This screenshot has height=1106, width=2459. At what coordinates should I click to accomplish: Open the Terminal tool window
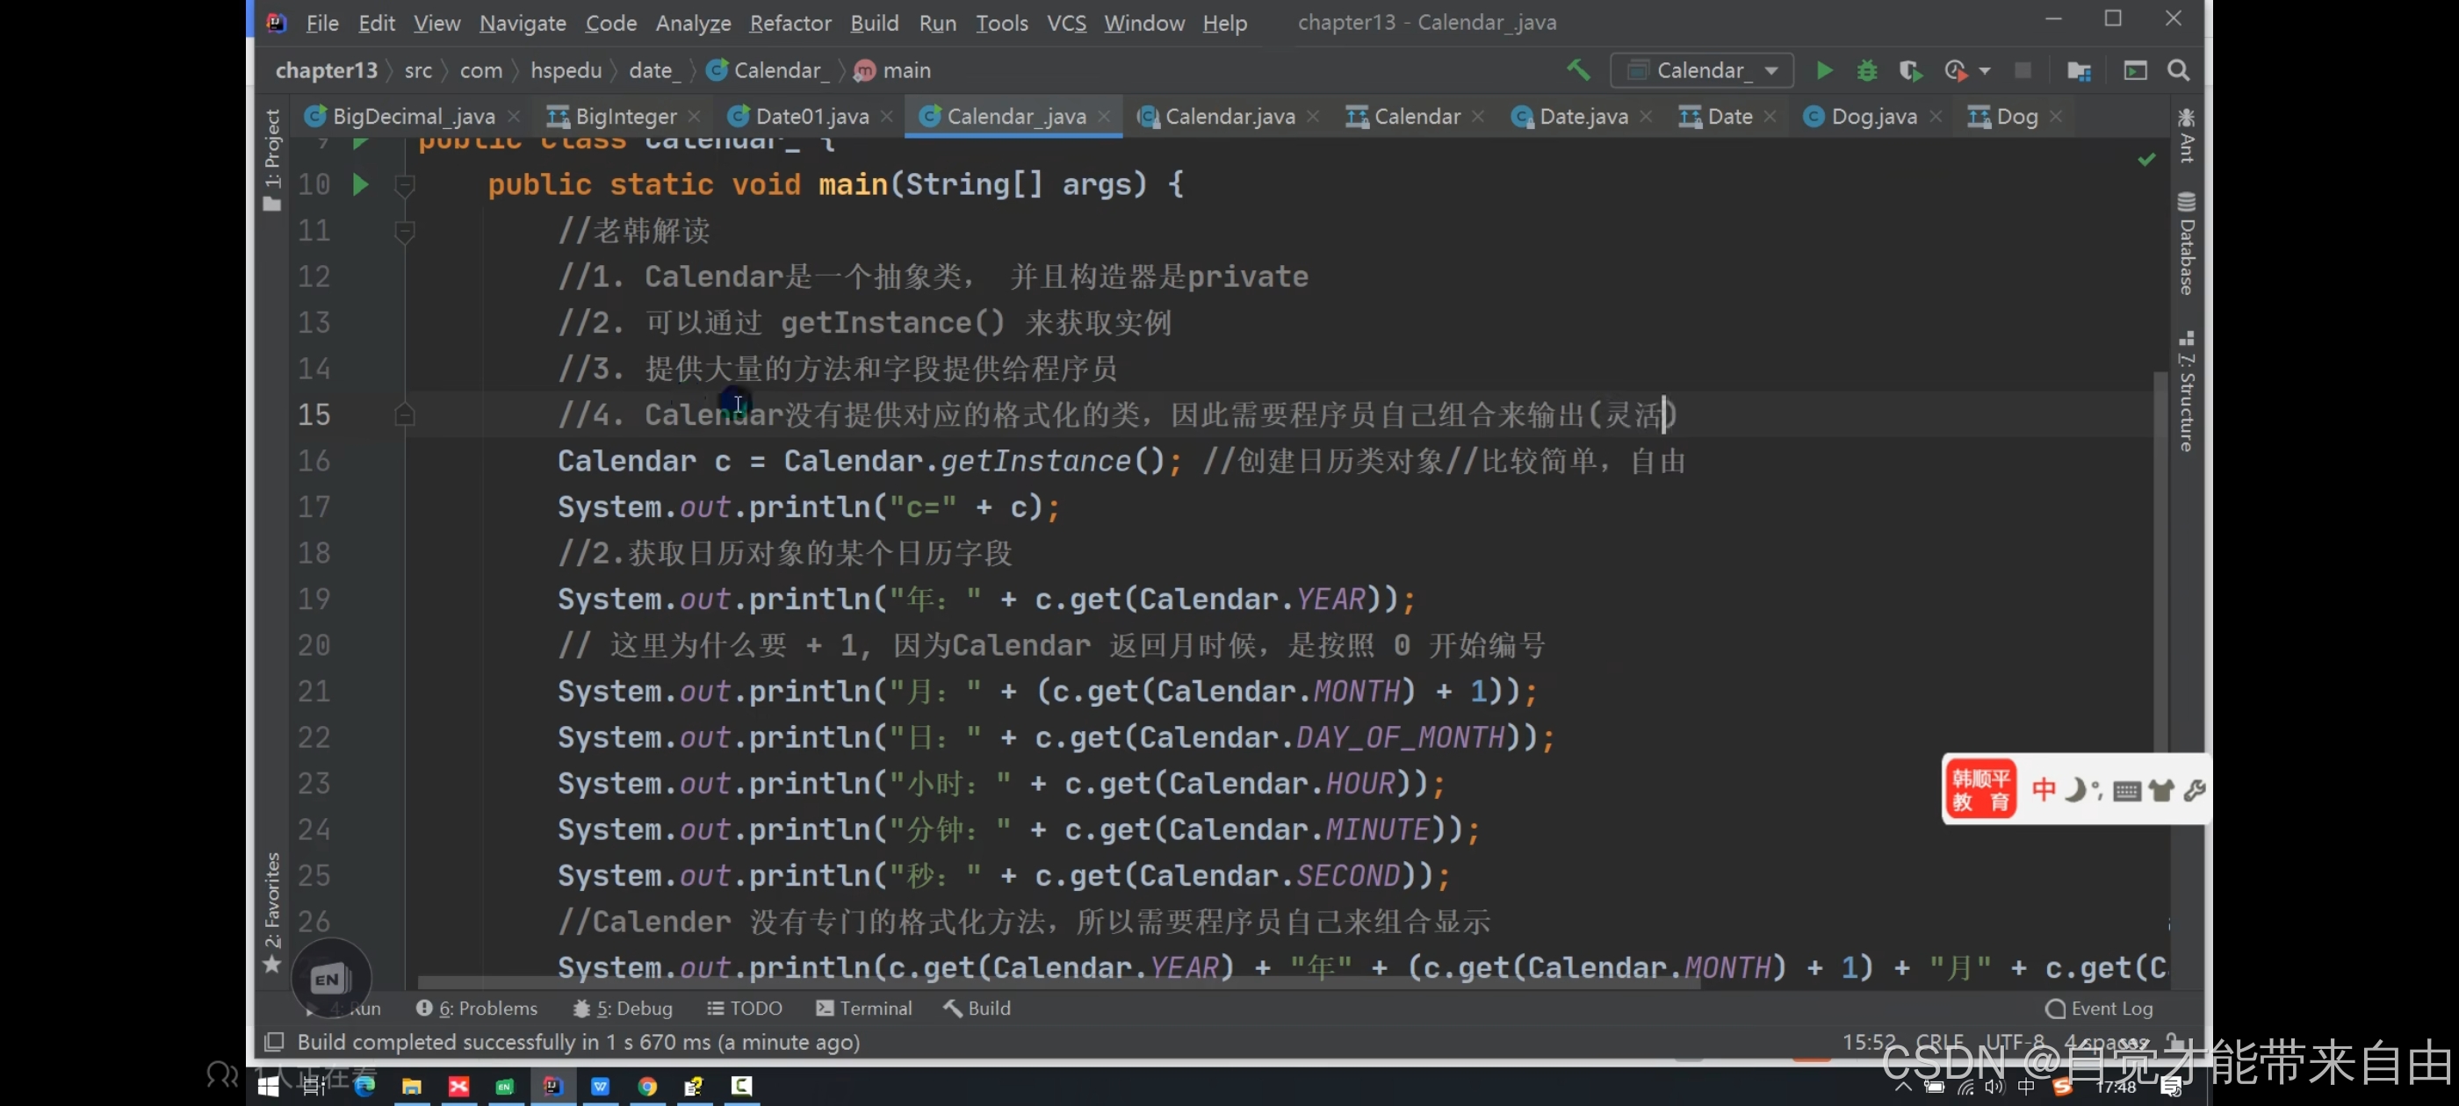tap(864, 1008)
